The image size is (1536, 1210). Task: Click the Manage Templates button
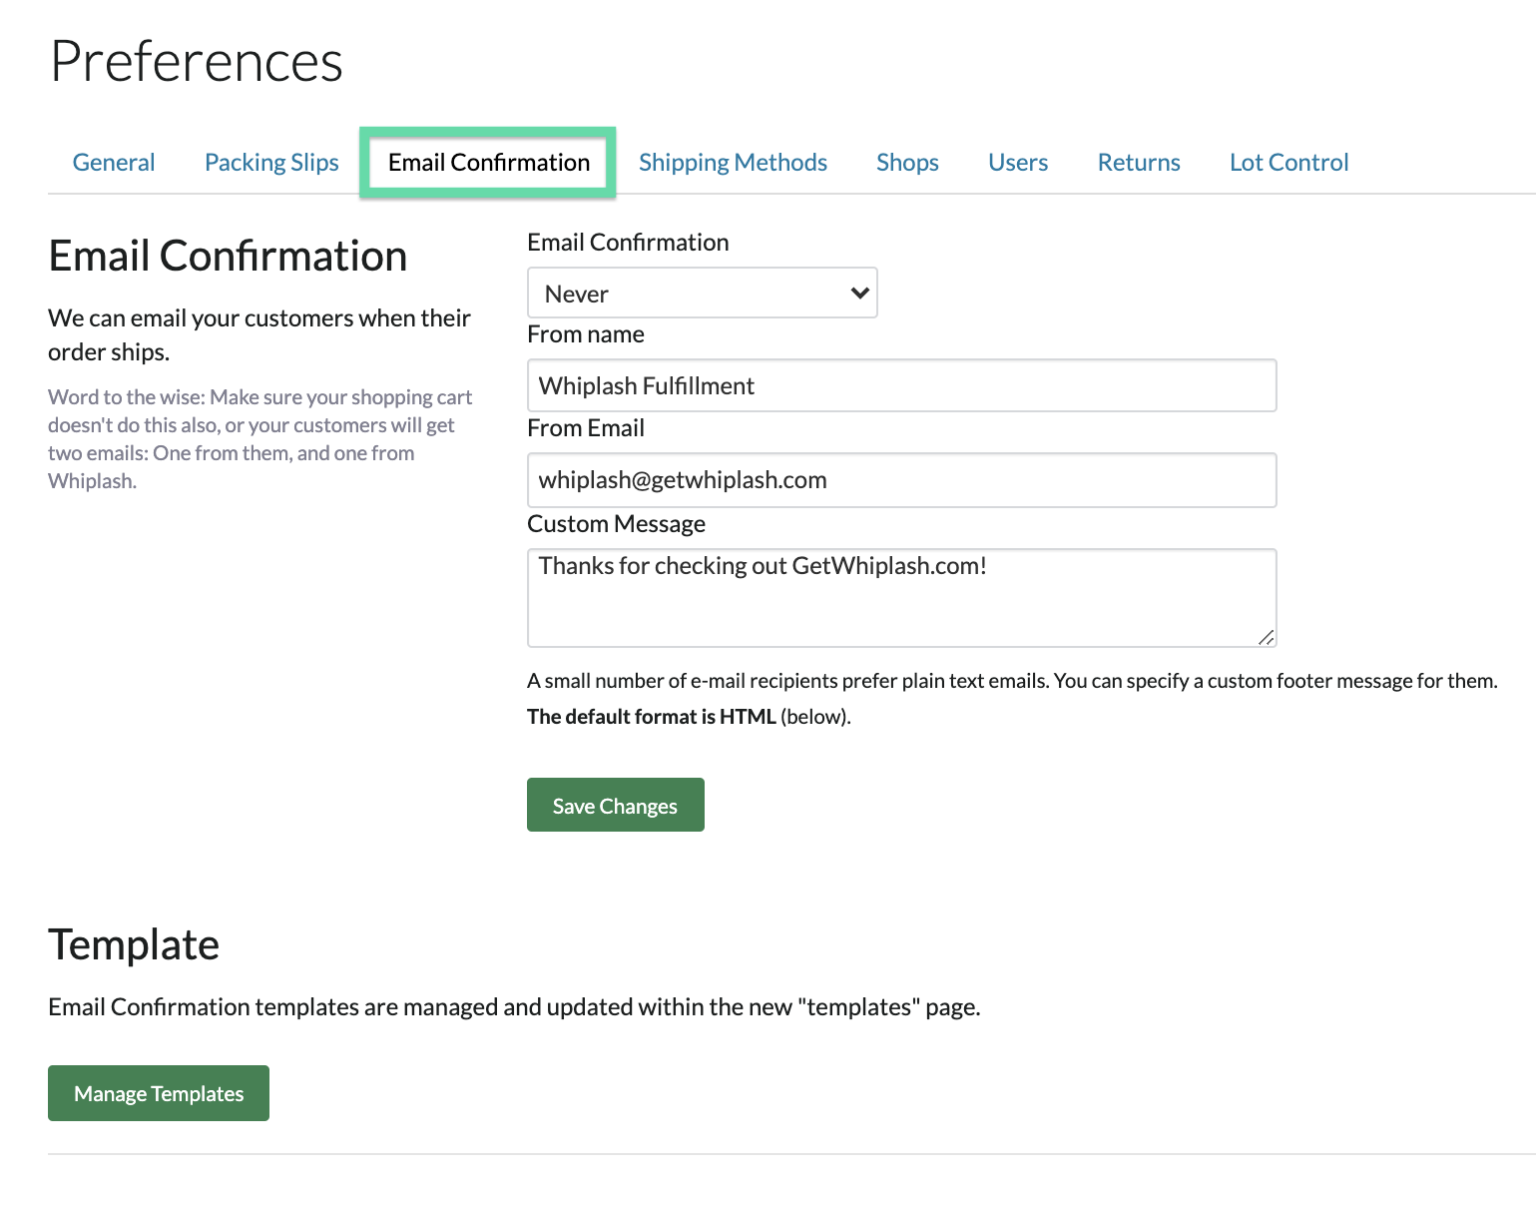point(159,1093)
